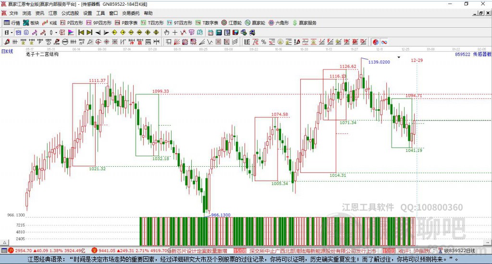The width and height of the screenshot is (492, 264).
Task: Select the Gann fan lines tool
Action: [x=202, y=42]
